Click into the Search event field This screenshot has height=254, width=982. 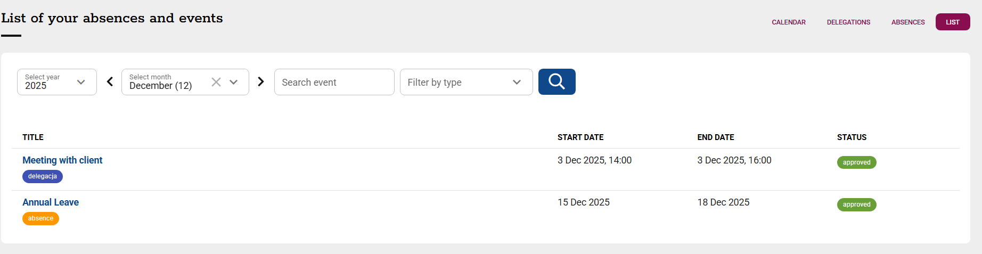pyautogui.click(x=334, y=82)
